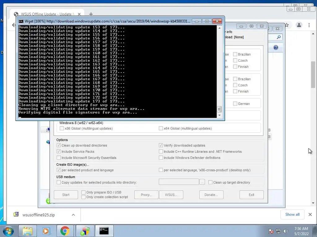Viewport: 317px width, 237px height.
Task: Toggle Verify downloaded updates
Action: click(x=161, y=145)
